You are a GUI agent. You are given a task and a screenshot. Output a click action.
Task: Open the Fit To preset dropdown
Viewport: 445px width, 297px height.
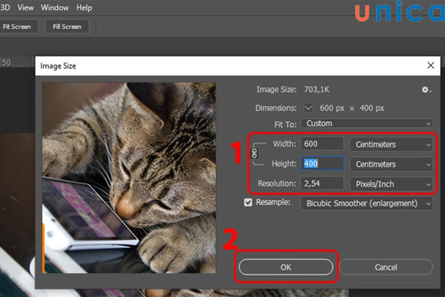(377, 123)
